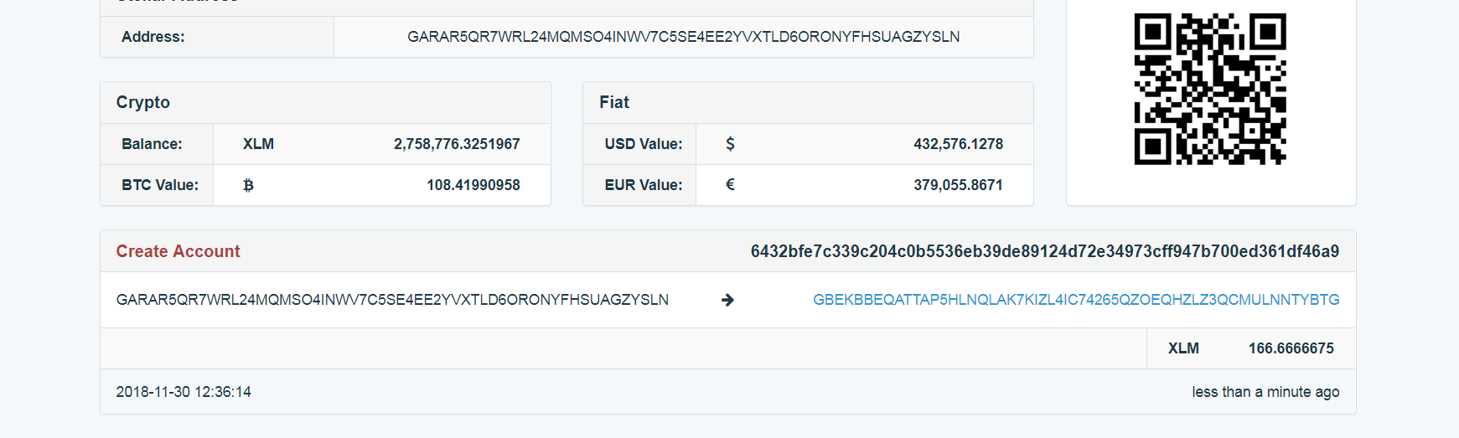Click the right arrow between addresses
Viewport: 1459px width, 438px height.
pyautogui.click(x=727, y=300)
